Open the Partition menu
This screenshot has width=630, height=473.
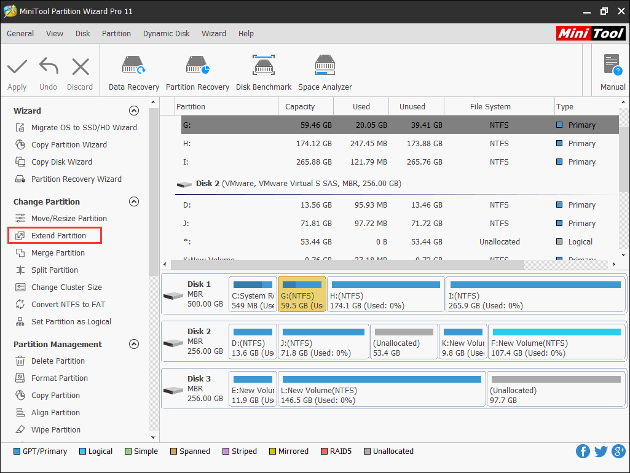click(117, 34)
